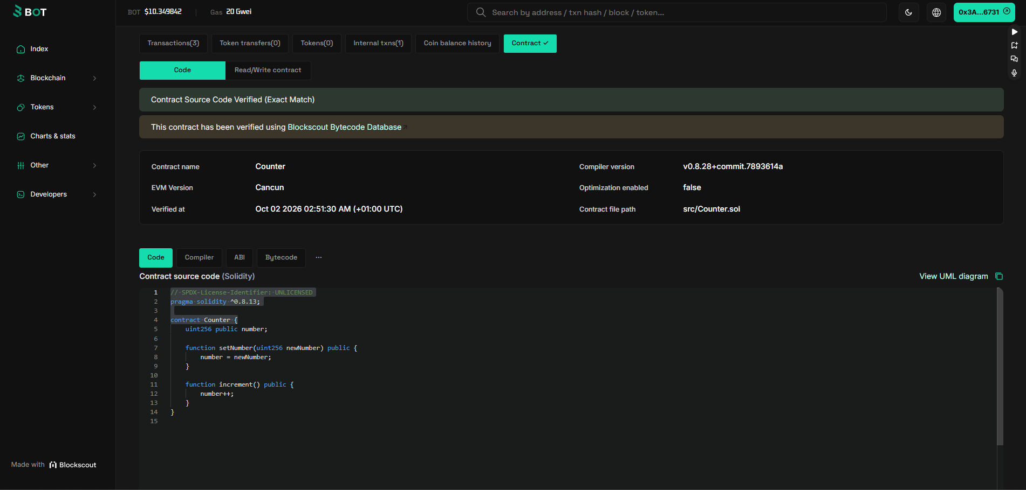Click the BOT price $10.349842
Screen dimensions: 1026x490
(x=163, y=12)
